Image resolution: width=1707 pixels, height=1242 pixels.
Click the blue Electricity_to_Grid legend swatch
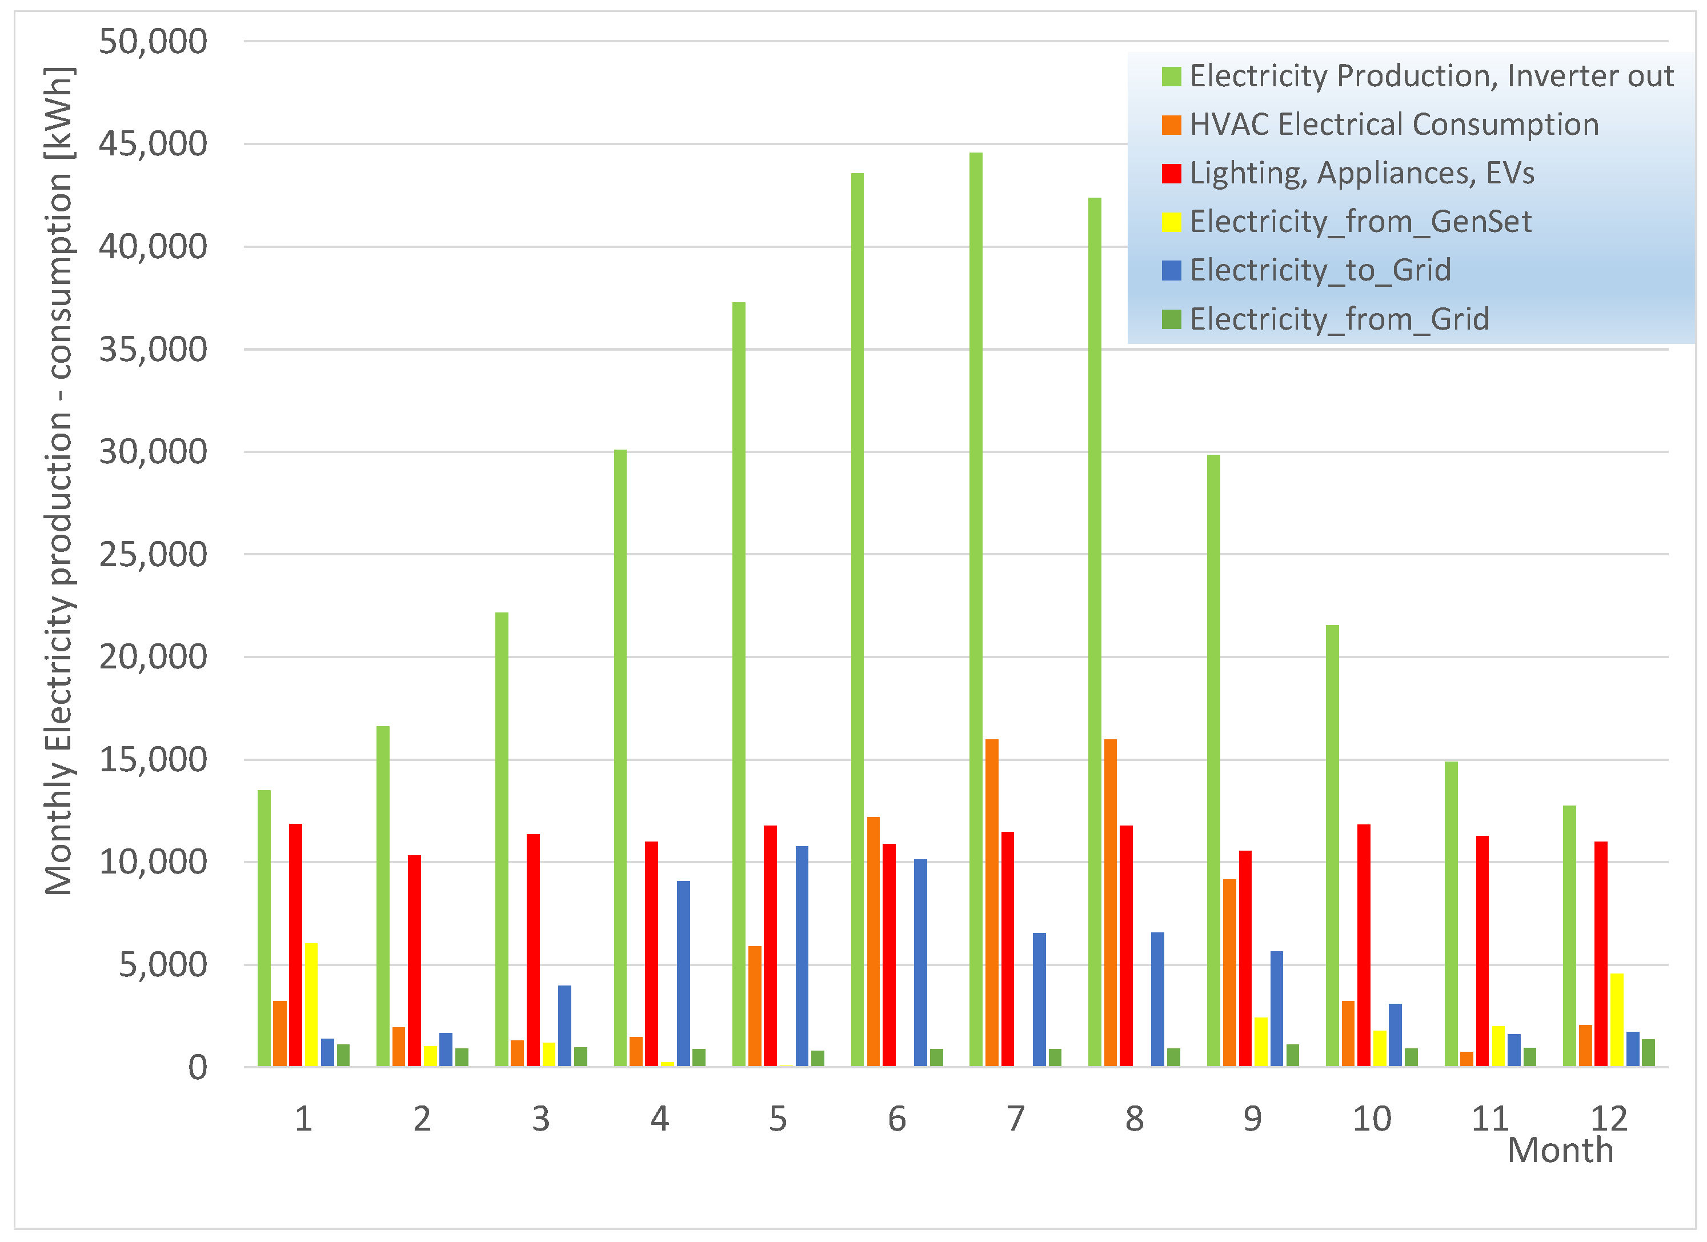(x=1171, y=270)
